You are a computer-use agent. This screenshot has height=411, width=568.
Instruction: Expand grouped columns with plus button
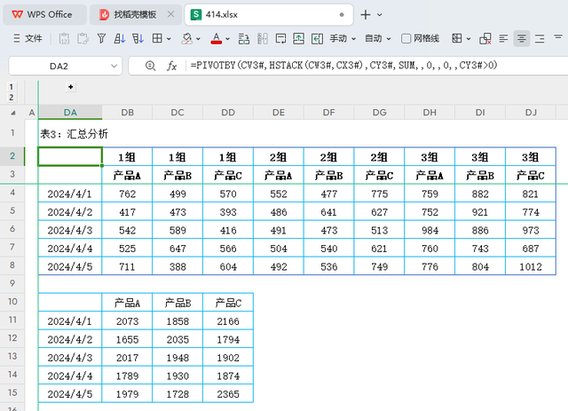71,87
